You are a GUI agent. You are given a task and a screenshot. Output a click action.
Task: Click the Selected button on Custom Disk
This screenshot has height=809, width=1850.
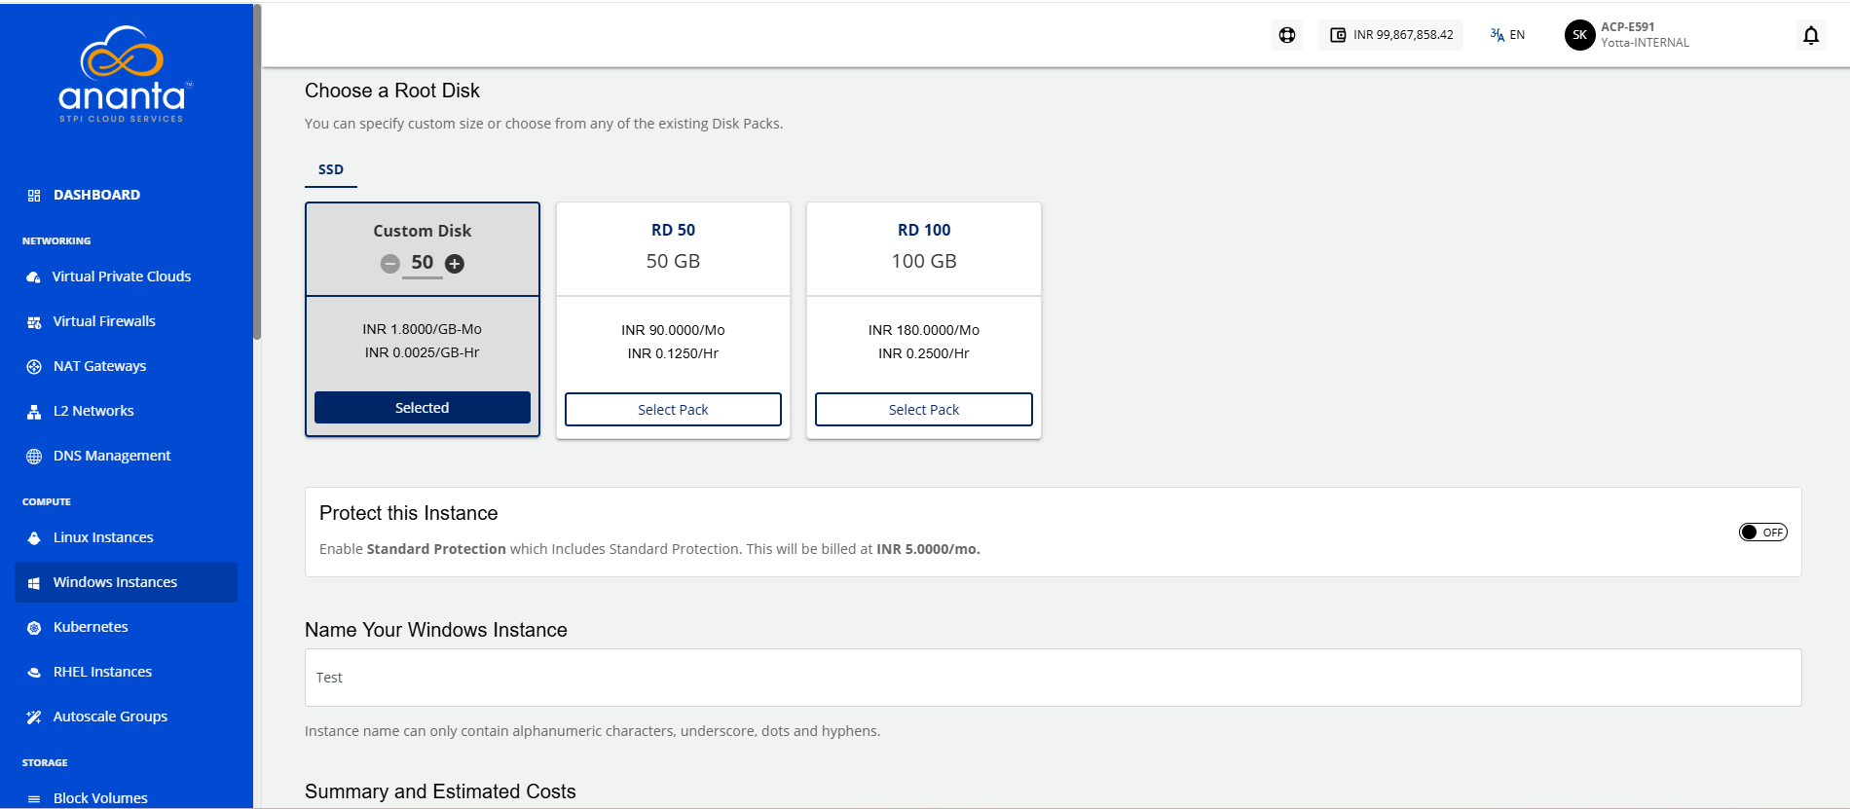point(423,408)
